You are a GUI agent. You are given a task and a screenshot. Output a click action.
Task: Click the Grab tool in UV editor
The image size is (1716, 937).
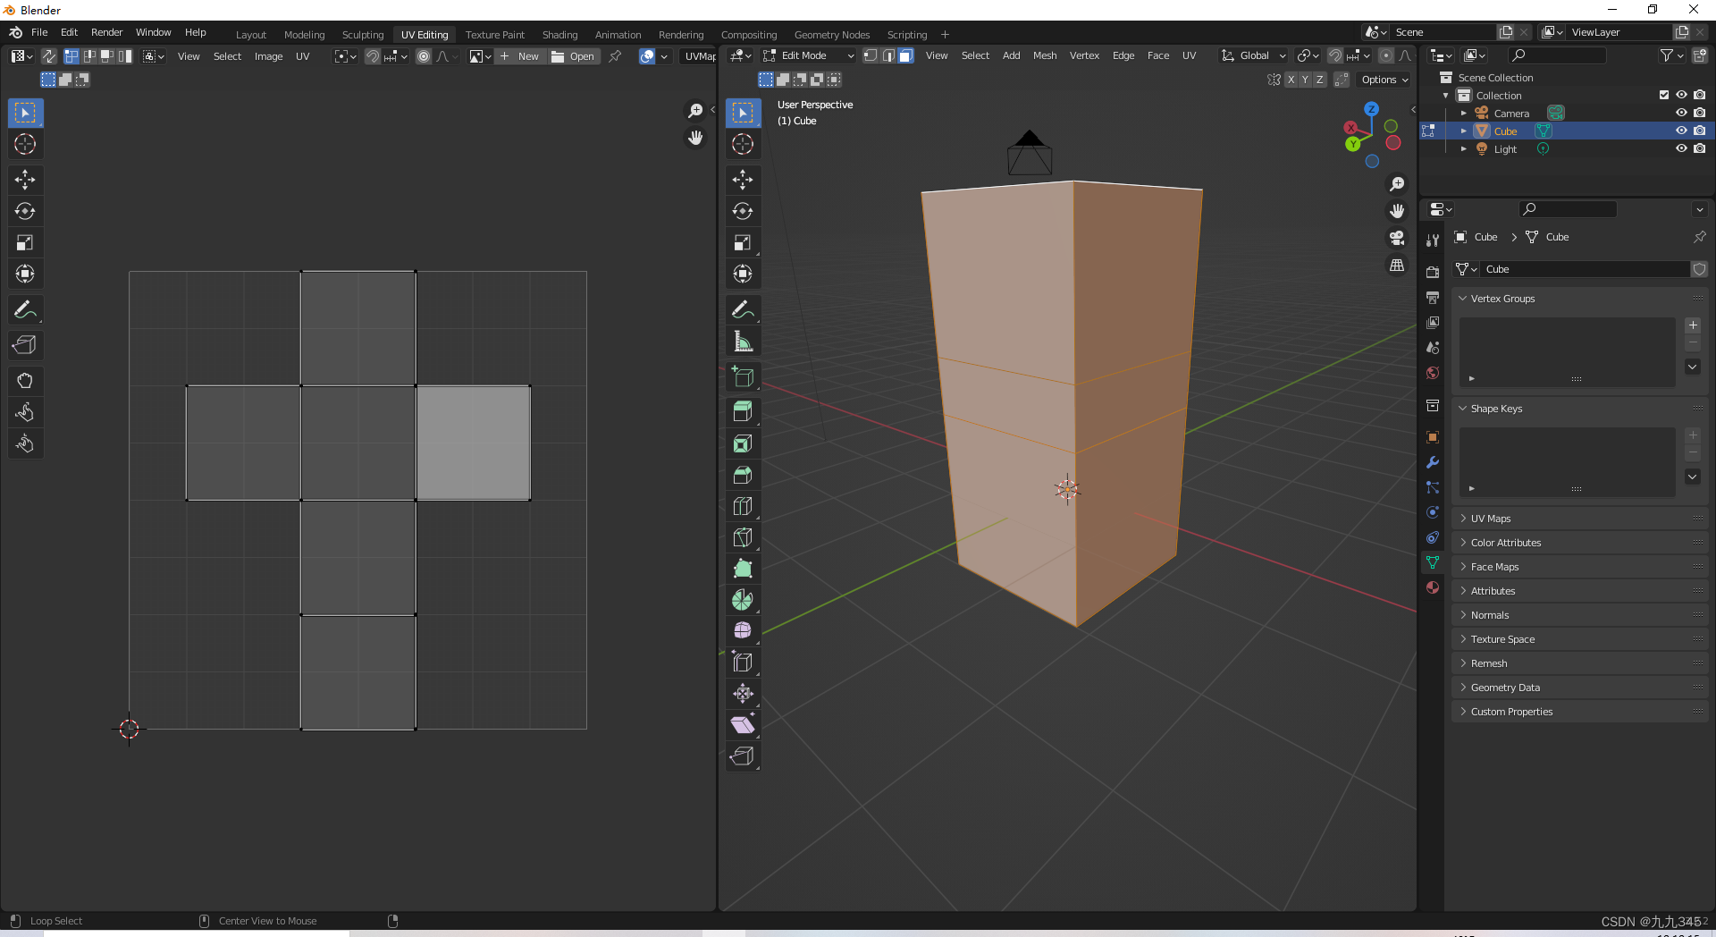pos(25,381)
